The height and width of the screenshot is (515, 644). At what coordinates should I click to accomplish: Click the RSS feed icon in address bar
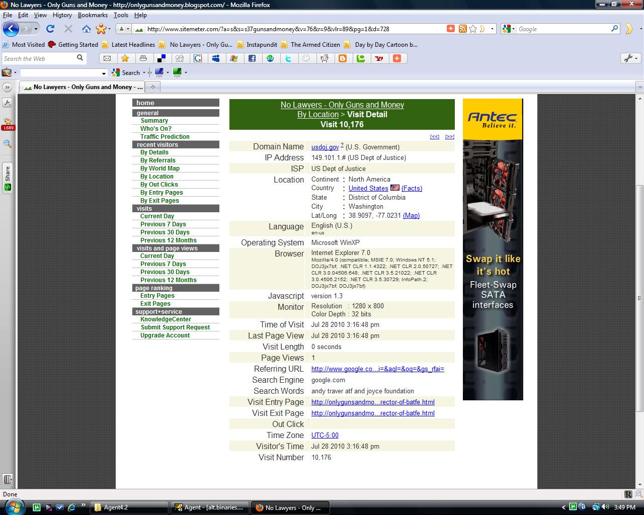click(x=462, y=29)
